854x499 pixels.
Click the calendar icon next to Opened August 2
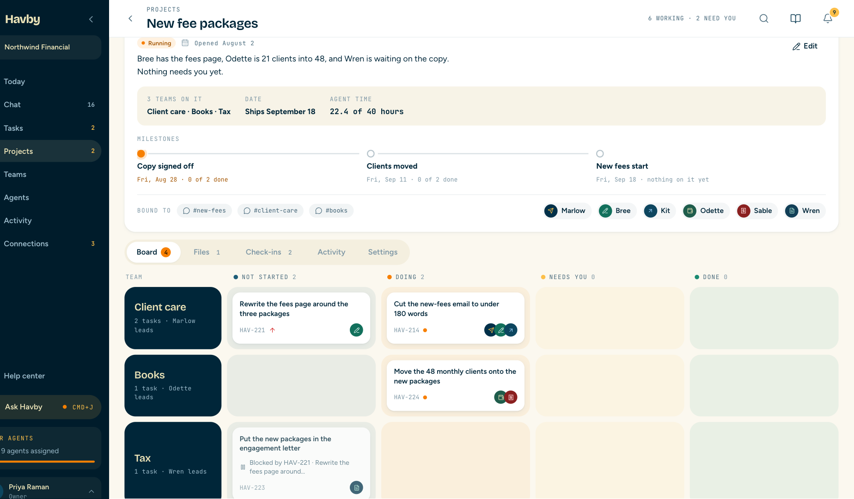[x=185, y=43]
